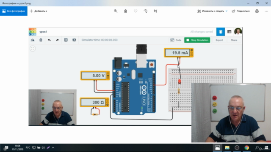Click the Tinkercad delete trash icon
271x152 pixels.
click(x=41, y=40)
